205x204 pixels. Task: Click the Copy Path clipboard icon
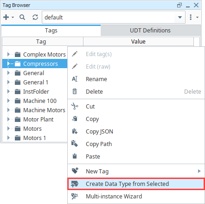point(75,144)
